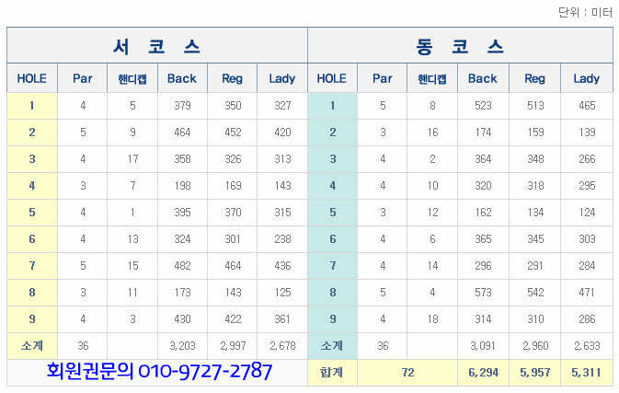Select the 동코스 Back subtotal 3,091
This screenshot has height=393, width=619.
click(x=483, y=346)
